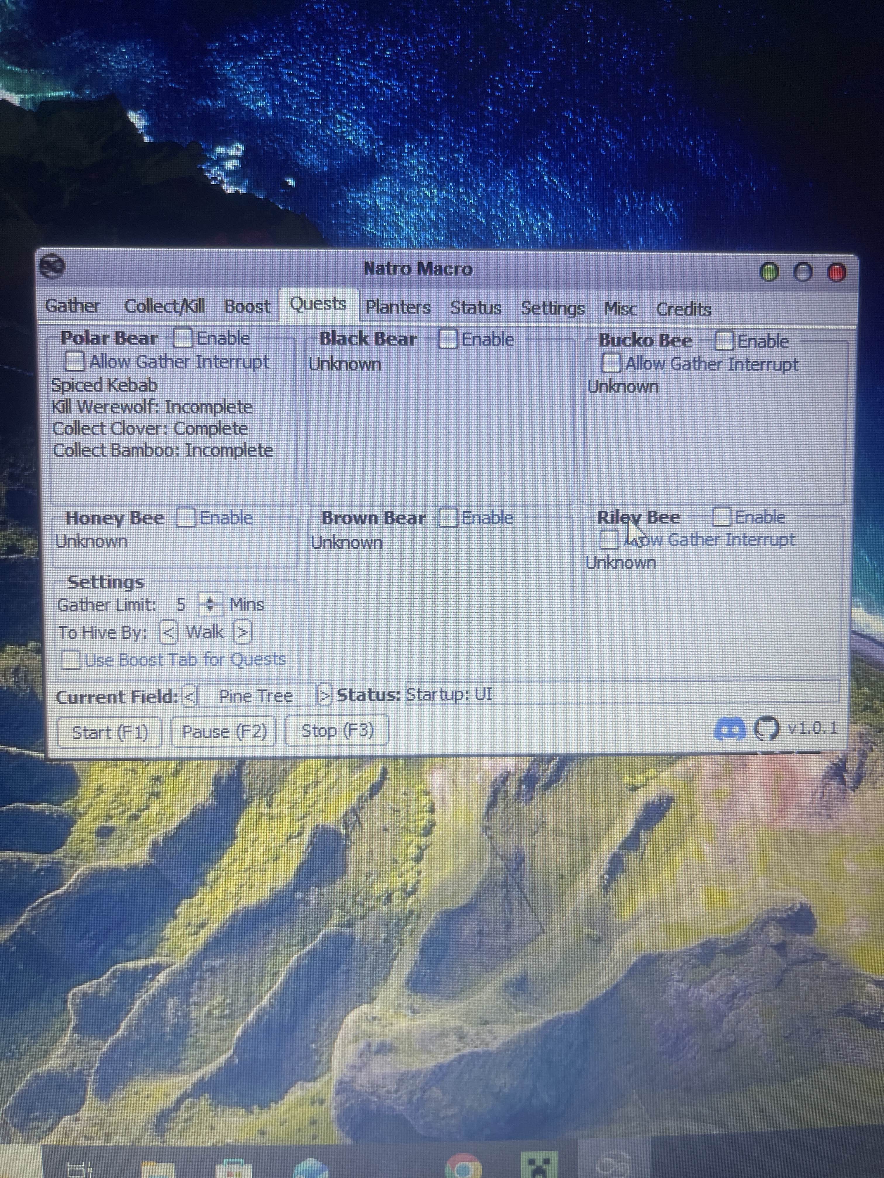Select next To Hive By option arrow
Image resolution: width=884 pixels, height=1178 pixels.
click(242, 632)
